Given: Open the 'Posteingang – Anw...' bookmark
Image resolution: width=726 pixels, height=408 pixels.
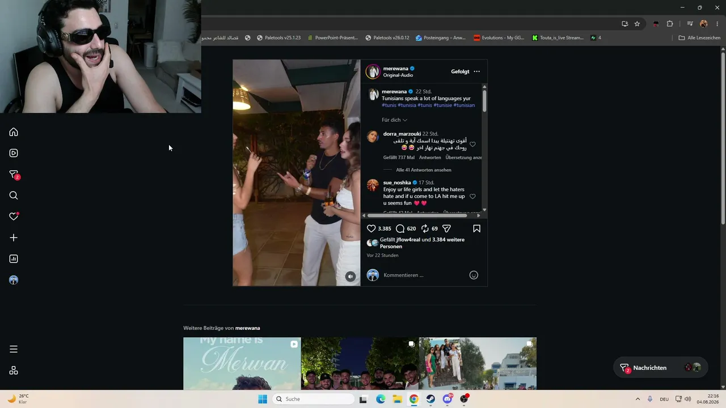Looking at the screenshot, I should click(x=440, y=38).
